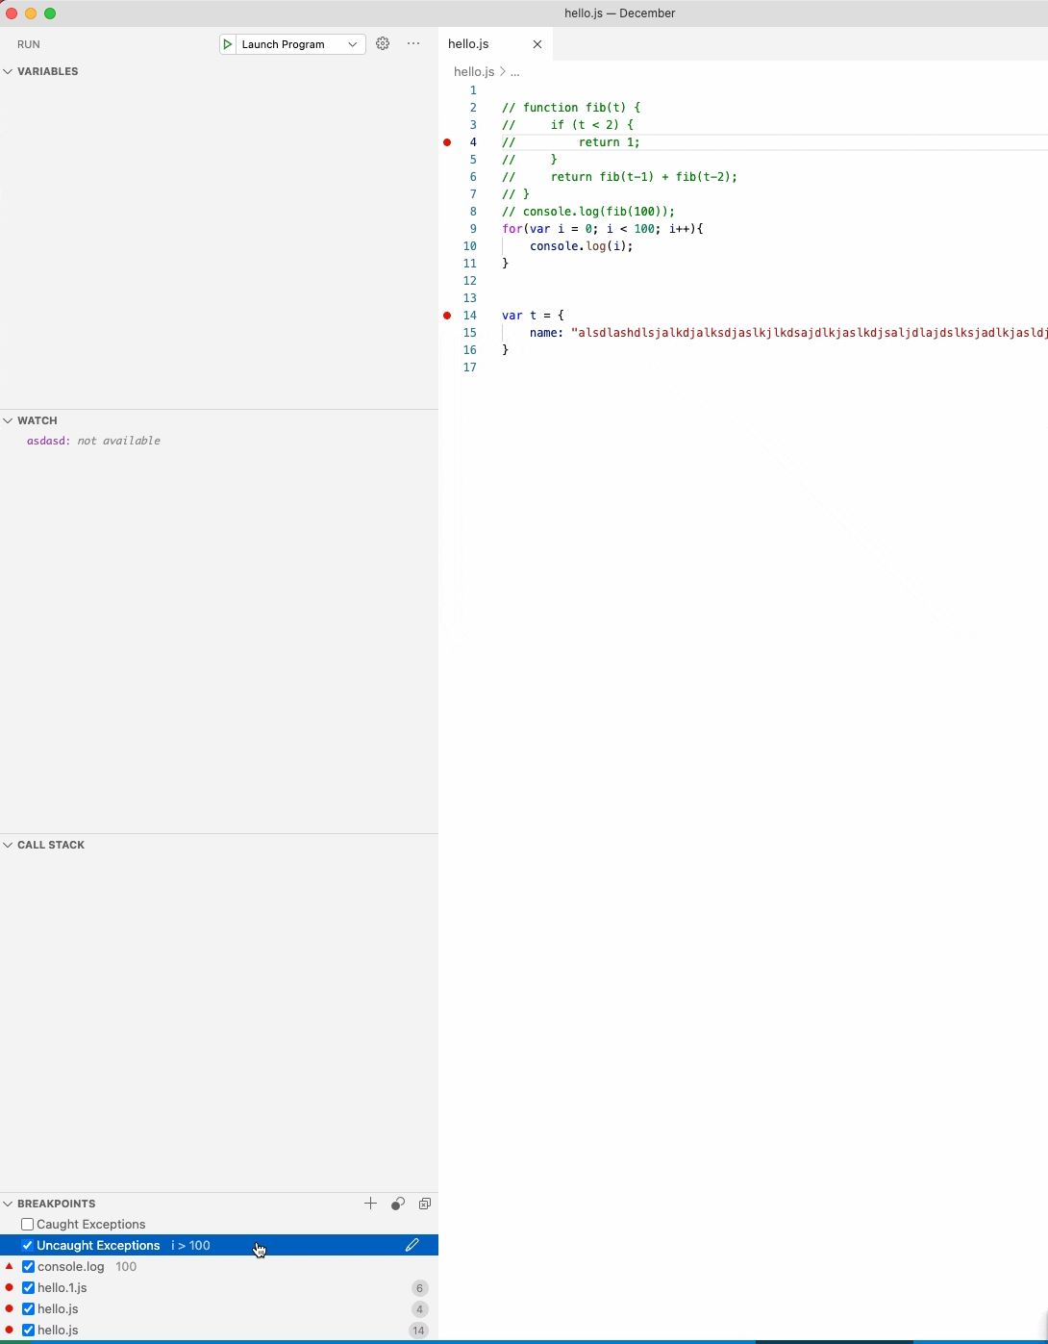The image size is (1048, 1344).
Task: Enable the Caught Exceptions checkbox
Action: pos(28,1225)
